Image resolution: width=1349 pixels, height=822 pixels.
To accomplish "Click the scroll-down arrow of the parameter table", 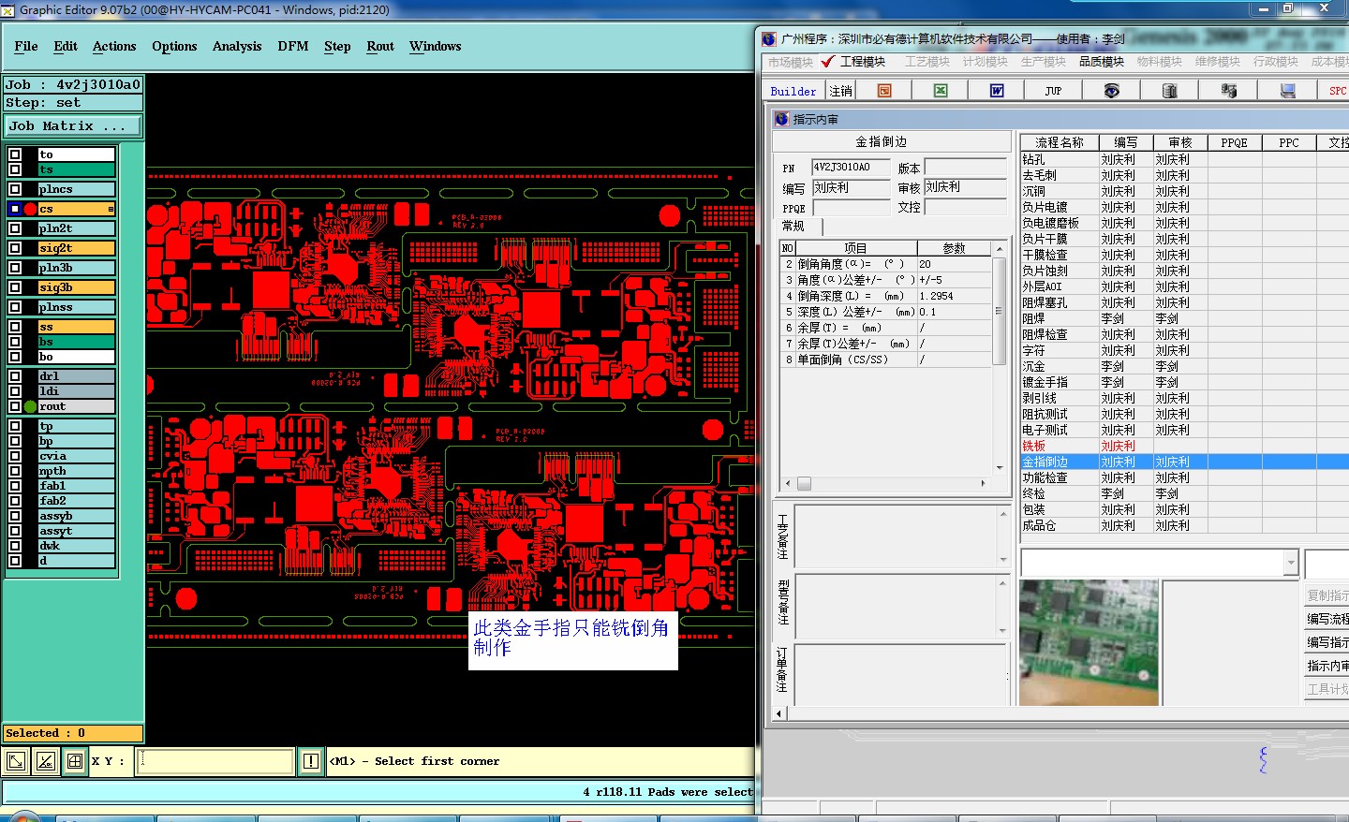I will pyautogui.click(x=1000, y=467).
